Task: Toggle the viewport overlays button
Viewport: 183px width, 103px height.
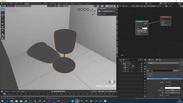Action: pyautogui.click(x=102, y=6)
